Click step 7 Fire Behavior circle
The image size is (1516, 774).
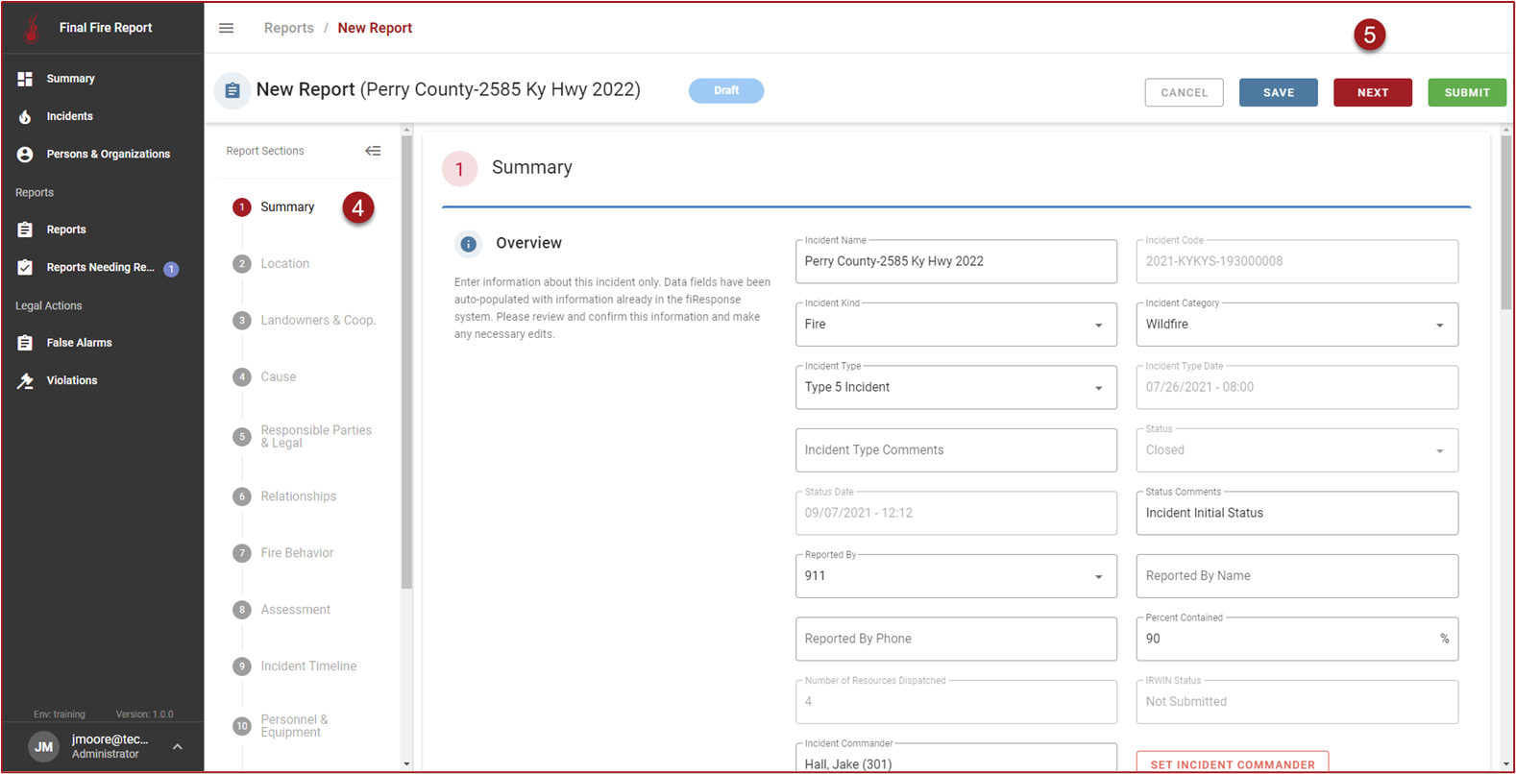tap(242, 553)
